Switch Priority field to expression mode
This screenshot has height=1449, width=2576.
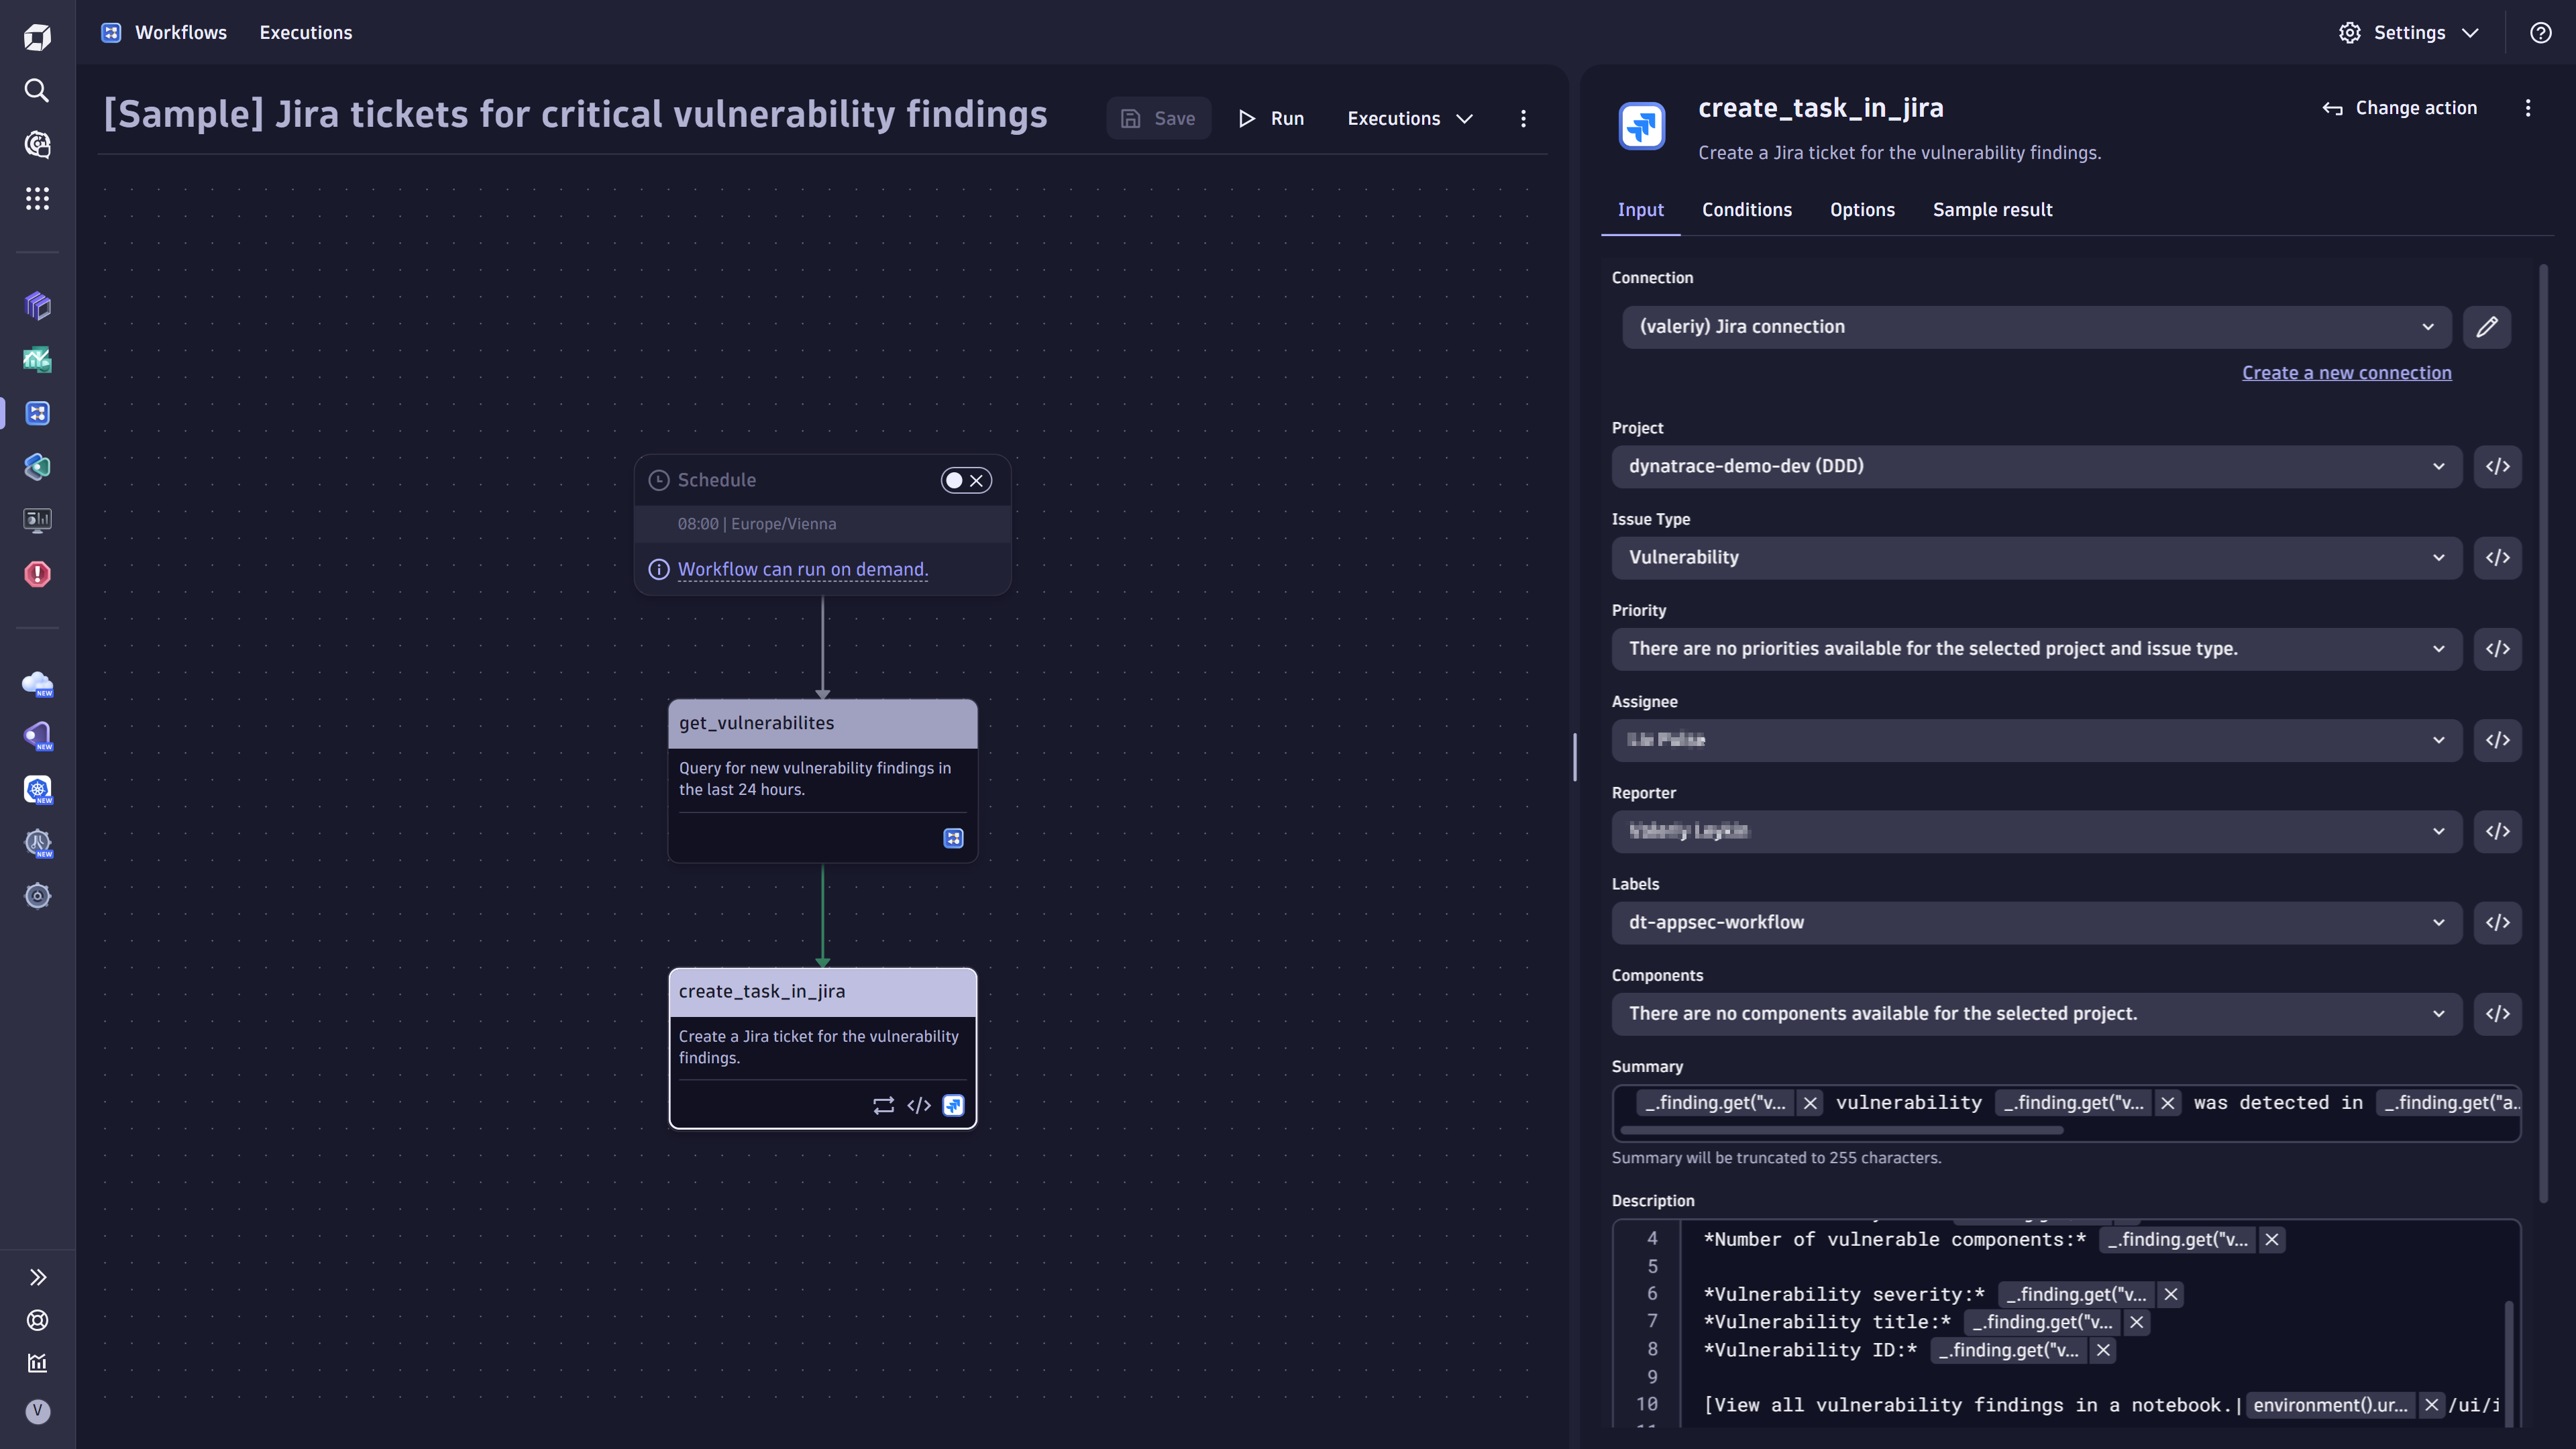click(2497, 649)
